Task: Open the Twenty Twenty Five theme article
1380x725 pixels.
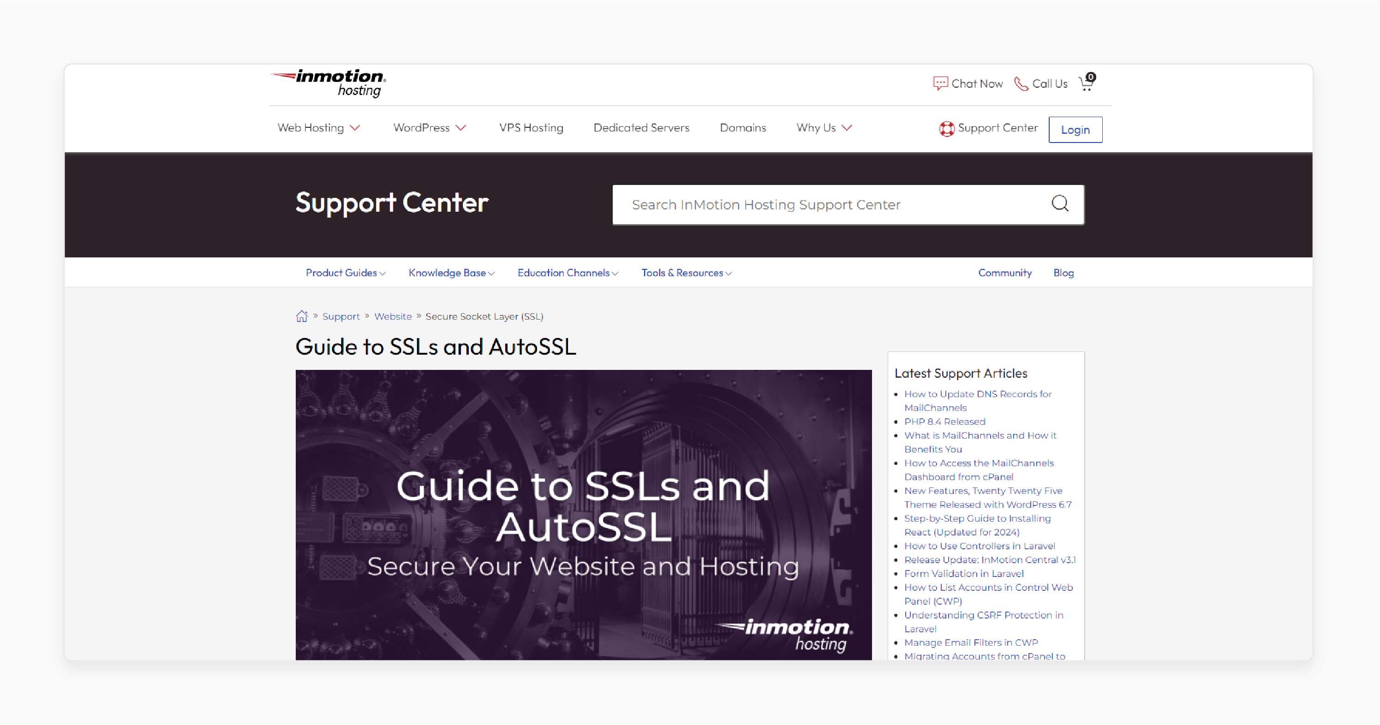Action: point(988,498)
